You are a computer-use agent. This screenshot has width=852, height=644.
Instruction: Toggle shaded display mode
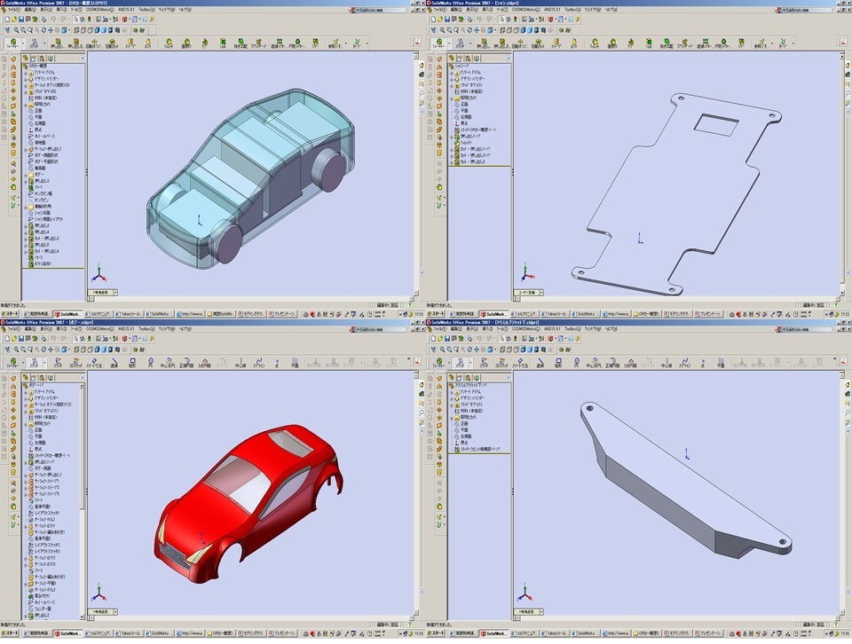click(x=105, y=29)
